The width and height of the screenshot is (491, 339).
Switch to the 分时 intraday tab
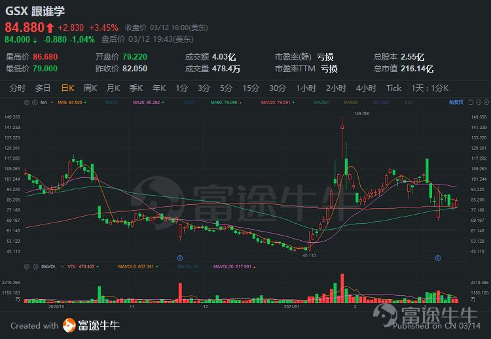click(x=17, y=88)
